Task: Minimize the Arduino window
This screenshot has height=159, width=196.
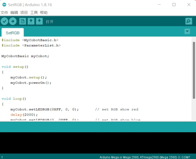Action: 159,5
